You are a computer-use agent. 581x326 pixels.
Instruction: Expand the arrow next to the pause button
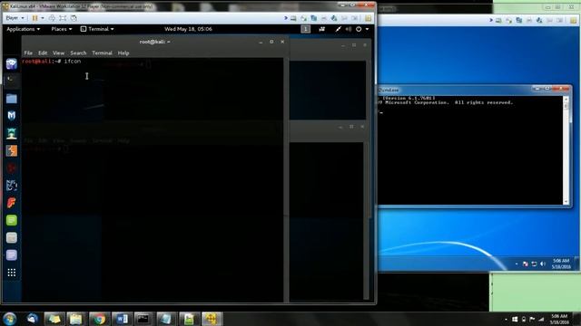click(x=43, y=18)
